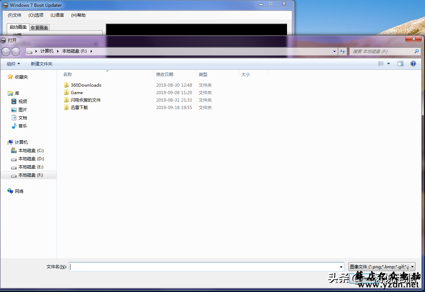Click the 360Downloads folder icon
Viewport: 425px width, 292px height.
coord(67,85)
